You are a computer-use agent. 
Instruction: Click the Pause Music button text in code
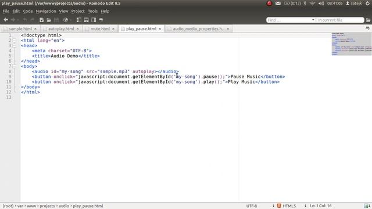pos(245,77)
